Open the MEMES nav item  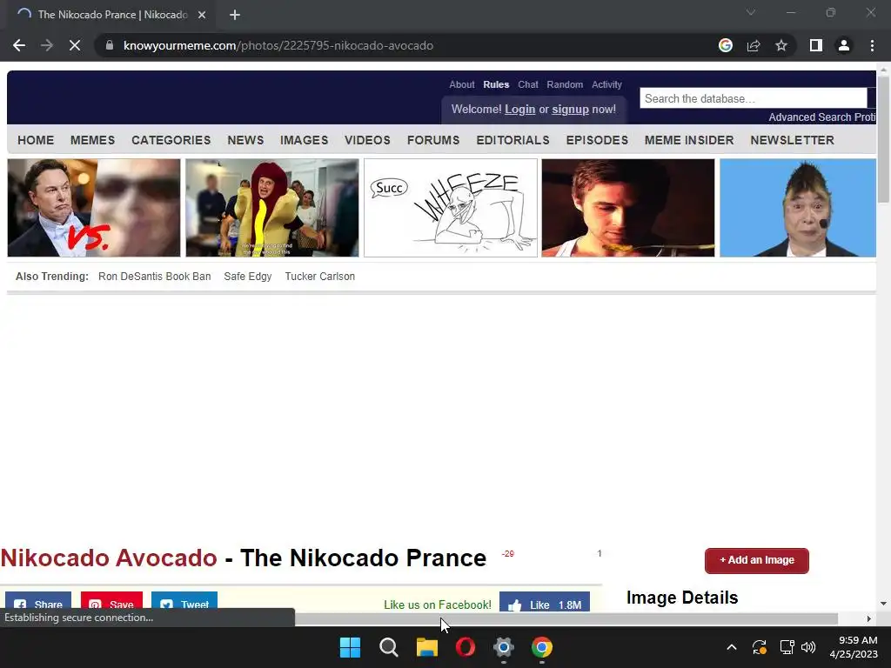[x=92, y=140]
